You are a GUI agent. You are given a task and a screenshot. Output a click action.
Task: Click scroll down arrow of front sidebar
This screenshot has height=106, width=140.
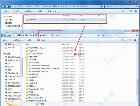pos(22,101)
